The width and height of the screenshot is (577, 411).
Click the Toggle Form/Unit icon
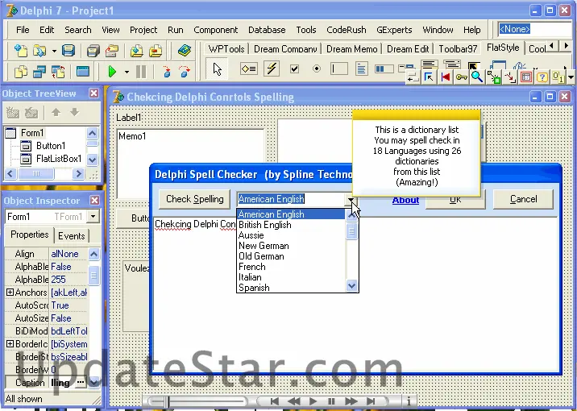58,72
